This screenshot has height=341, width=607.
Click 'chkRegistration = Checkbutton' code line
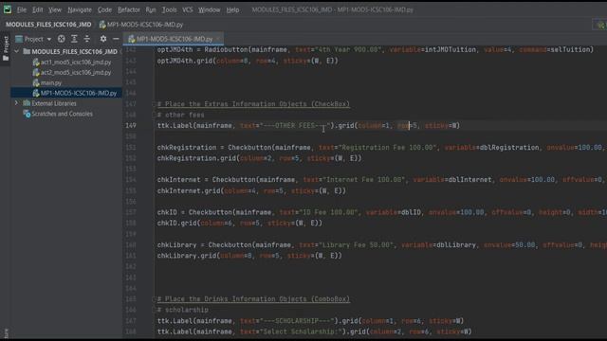381,148
